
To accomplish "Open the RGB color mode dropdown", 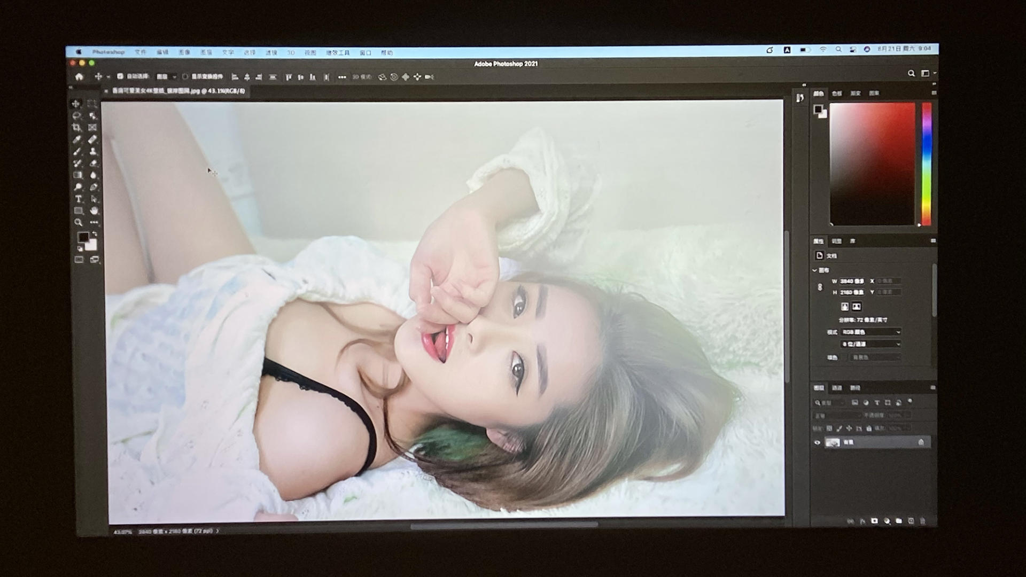I will click(871, 332).
